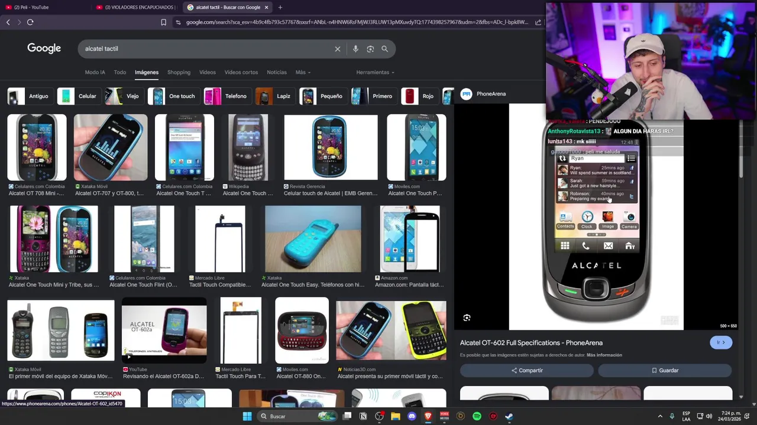Reload the page
757x425 pixels.
(30, 22)
